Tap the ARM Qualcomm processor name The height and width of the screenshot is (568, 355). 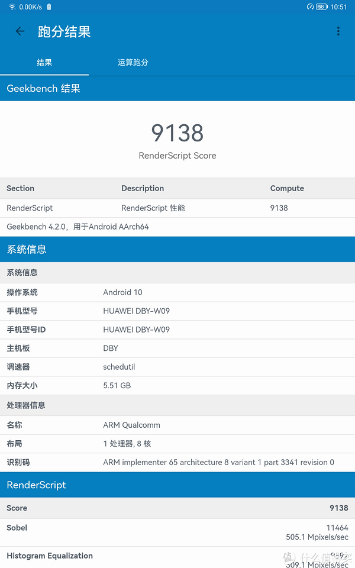[x=131, y=425]
